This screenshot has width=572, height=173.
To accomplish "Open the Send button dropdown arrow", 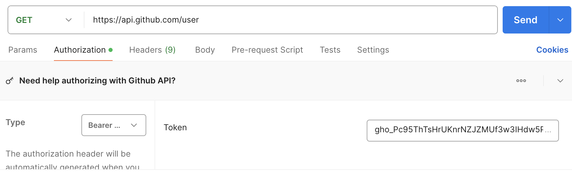I will pos(560,20).
